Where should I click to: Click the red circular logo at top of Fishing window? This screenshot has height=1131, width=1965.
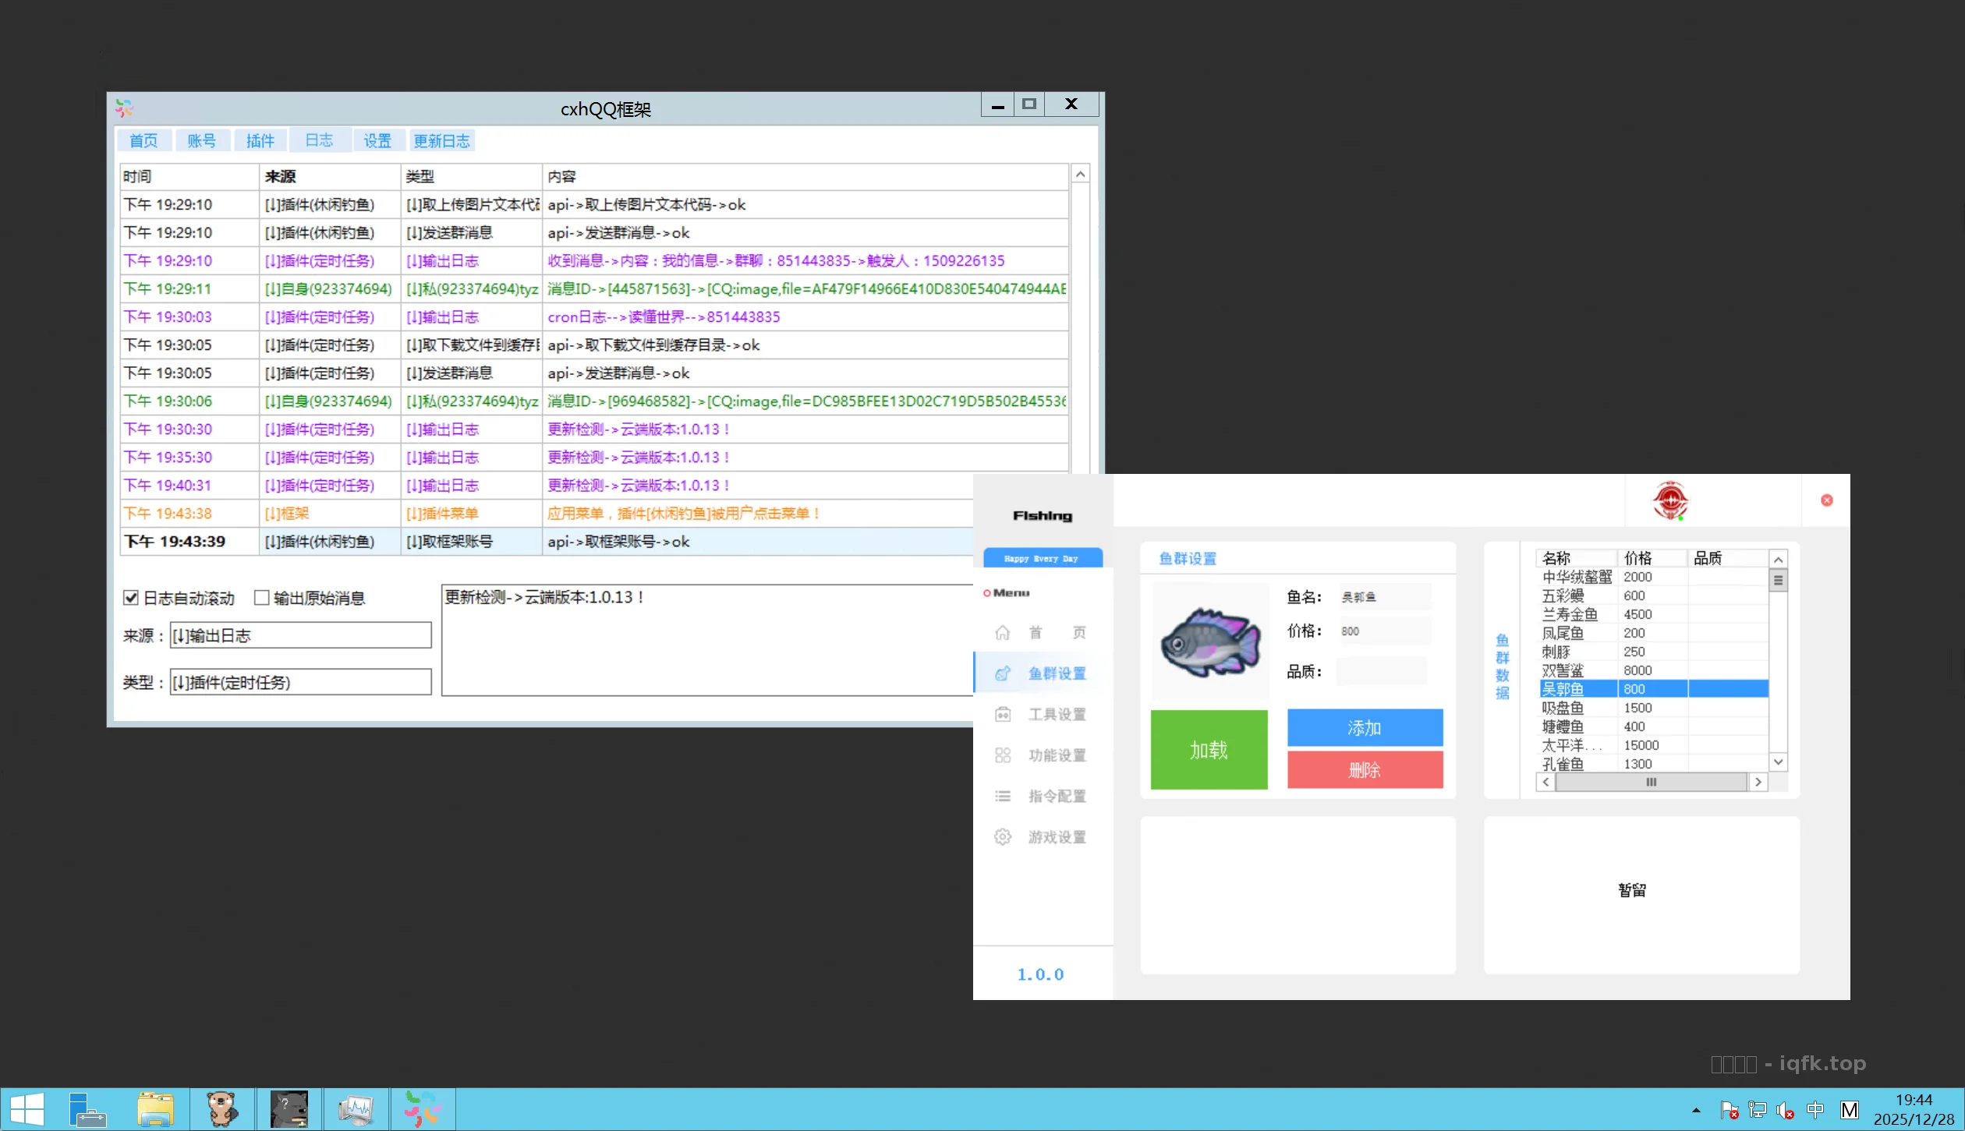pos(1669,500)
